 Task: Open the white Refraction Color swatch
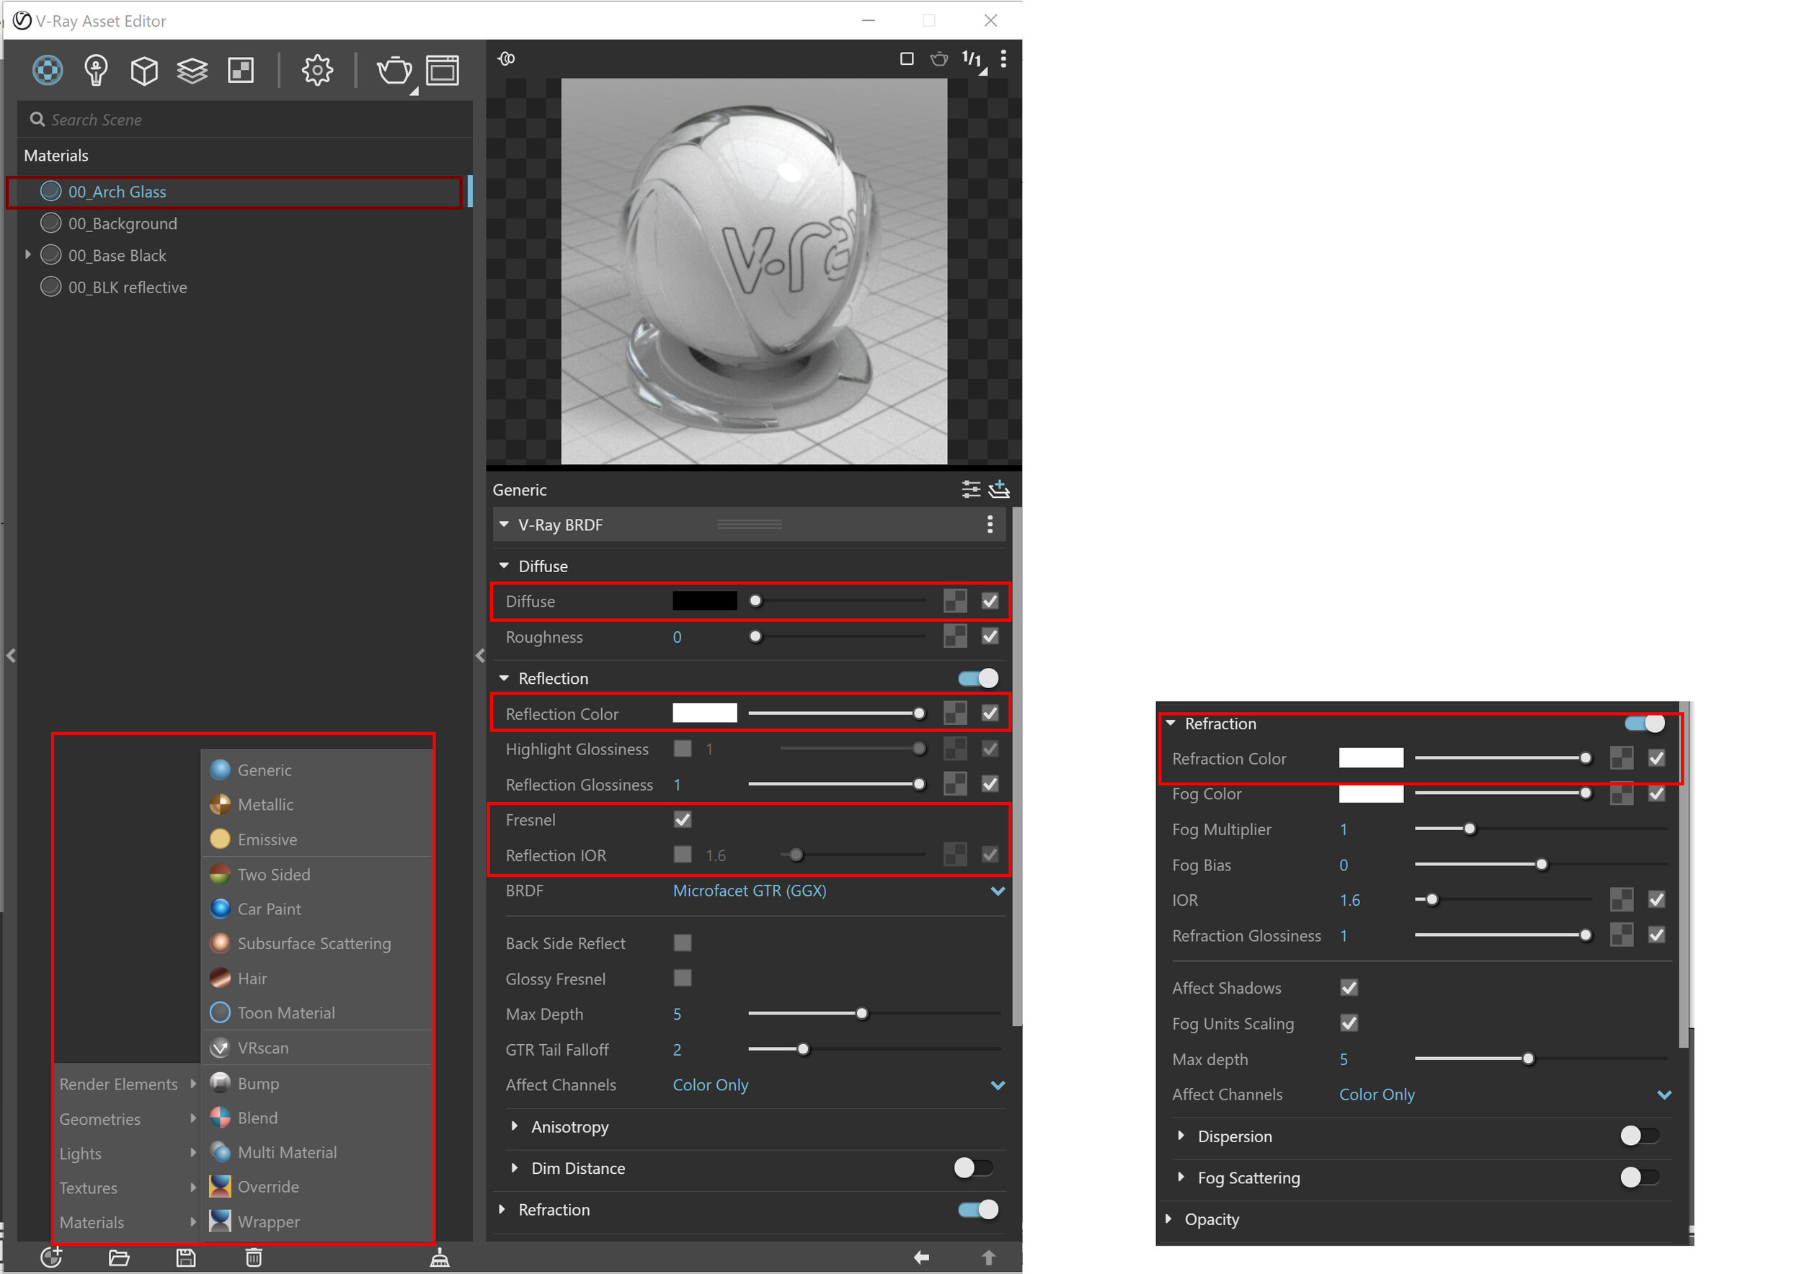[x=1370, y=758]
